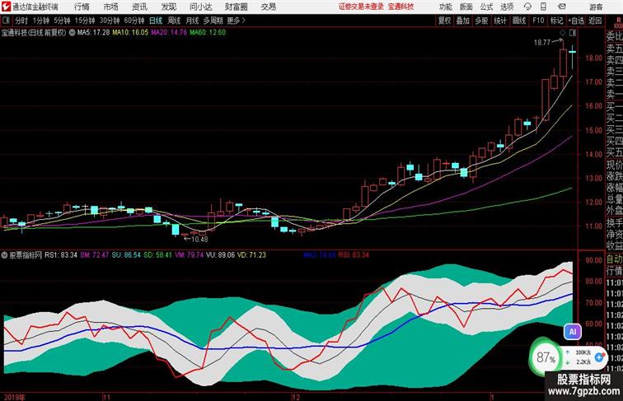623x401 pixels.
Task: Open the 问小达 menu
Action: (x=200, y=7)
